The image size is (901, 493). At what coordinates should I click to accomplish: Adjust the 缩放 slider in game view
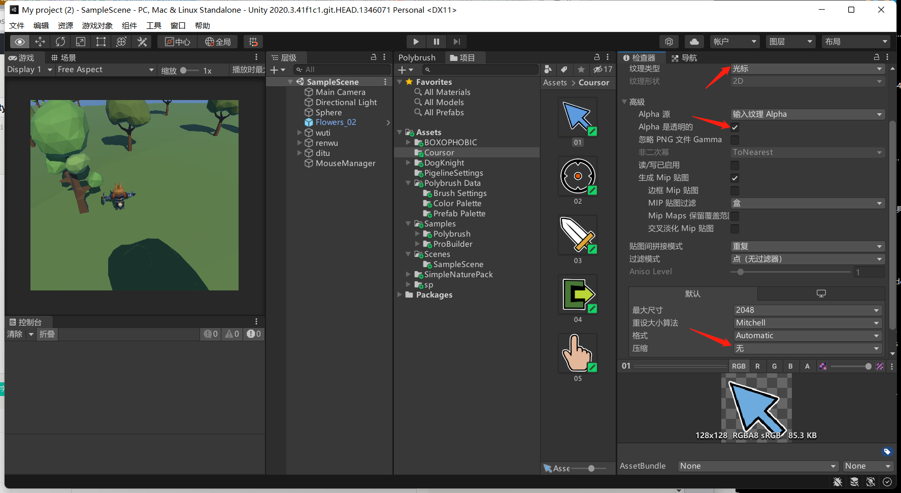pos(184,71)
